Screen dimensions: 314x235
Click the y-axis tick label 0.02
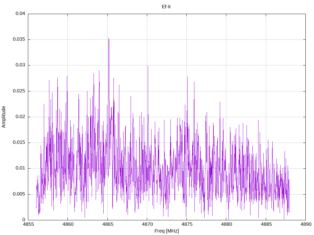tap(21, 117)
